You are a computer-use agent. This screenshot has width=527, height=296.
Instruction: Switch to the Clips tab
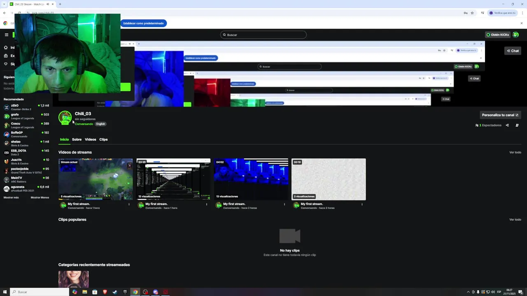103,139
